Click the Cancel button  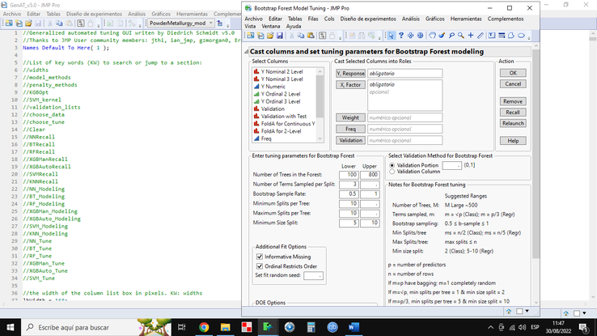(513, 84)
